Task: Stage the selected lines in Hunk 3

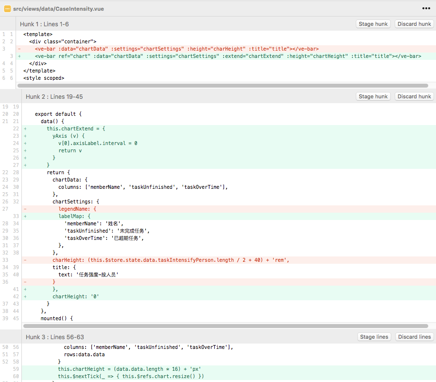Action: coord(374,336)
